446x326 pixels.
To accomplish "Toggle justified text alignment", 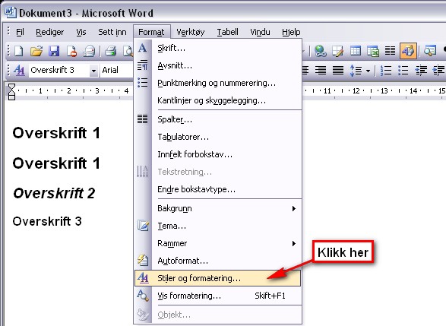I will pos(338,70).
